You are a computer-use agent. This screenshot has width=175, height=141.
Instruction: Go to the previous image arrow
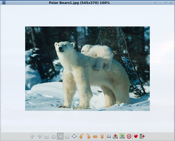point(32,136)
